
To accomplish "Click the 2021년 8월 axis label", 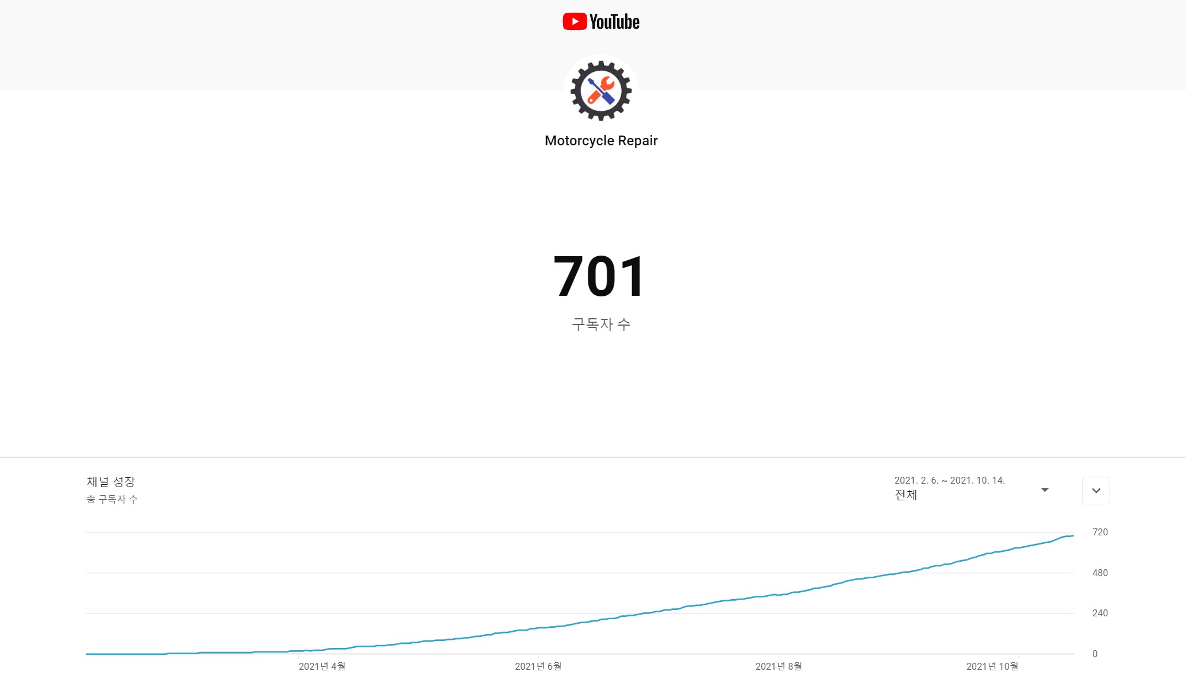I will pyautogui.click(x=778, y=666).
